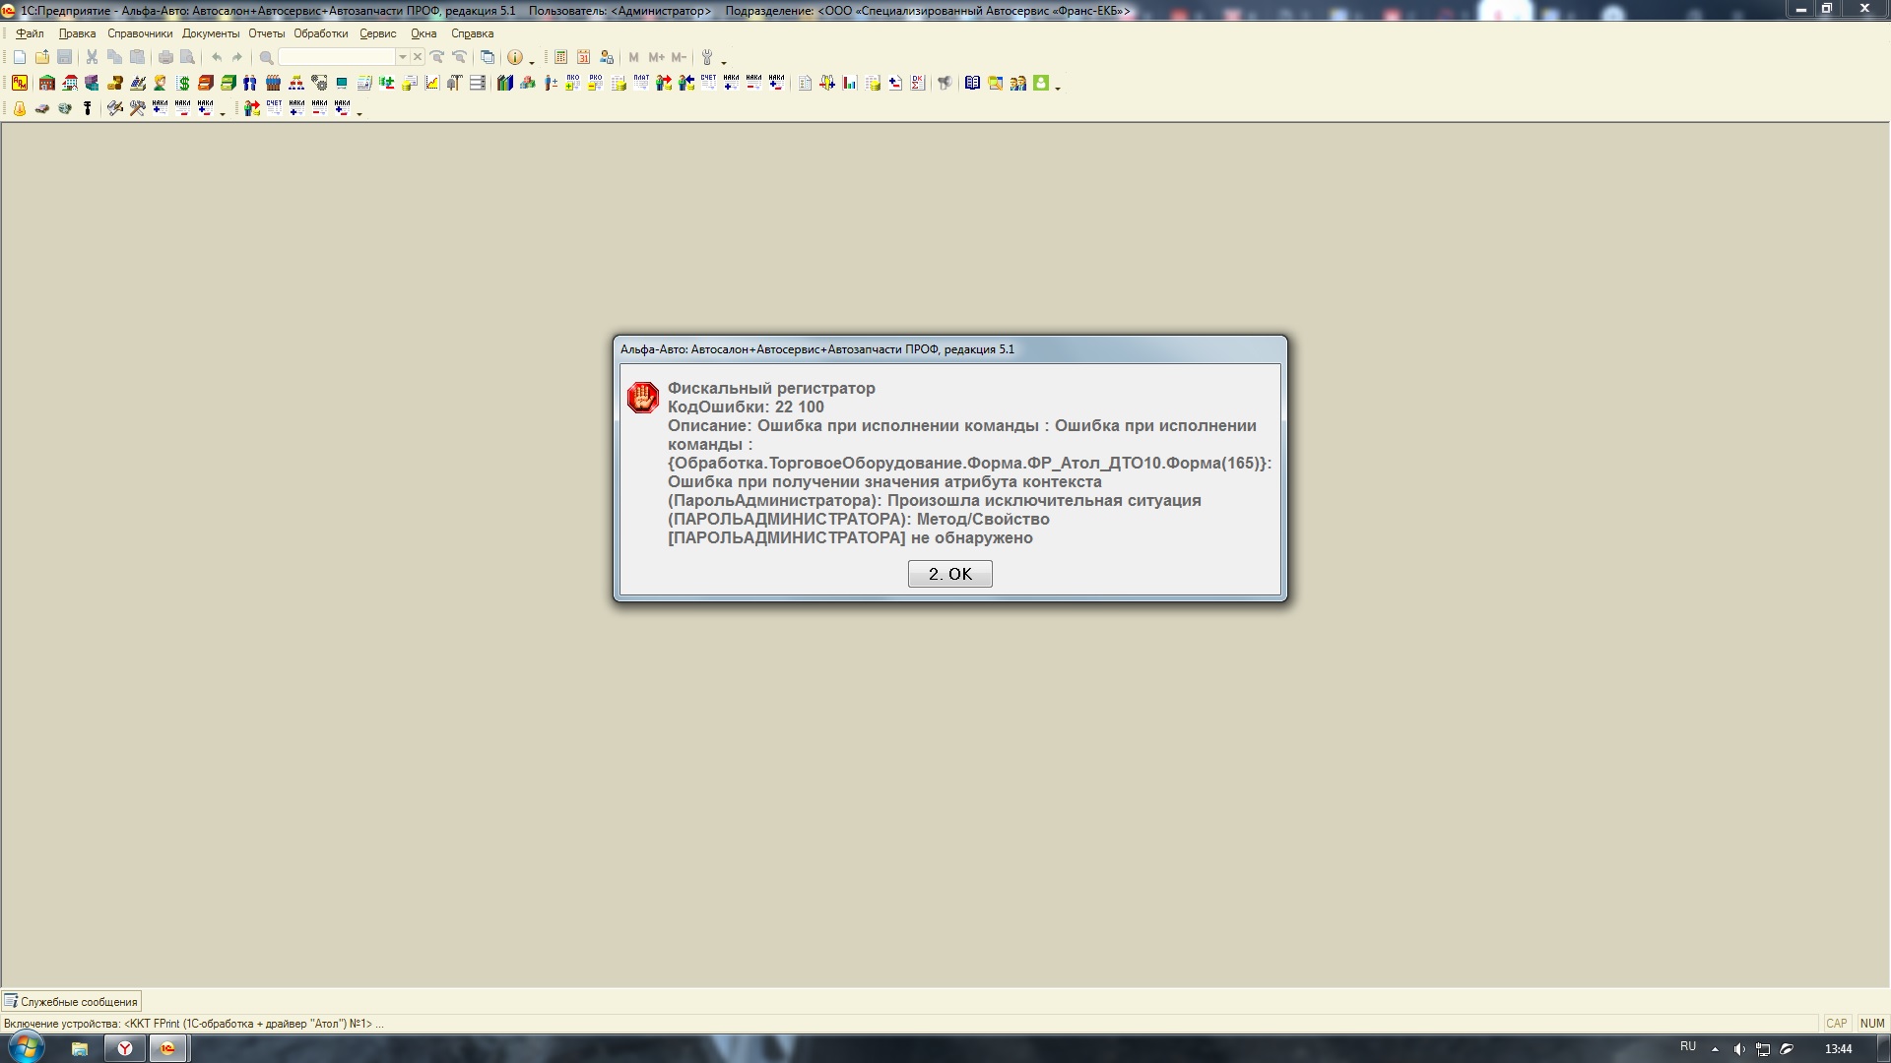Click the window list icon in the top toolbar
Viewport: 1891px width, 1063px height.
tap(487, 57)
